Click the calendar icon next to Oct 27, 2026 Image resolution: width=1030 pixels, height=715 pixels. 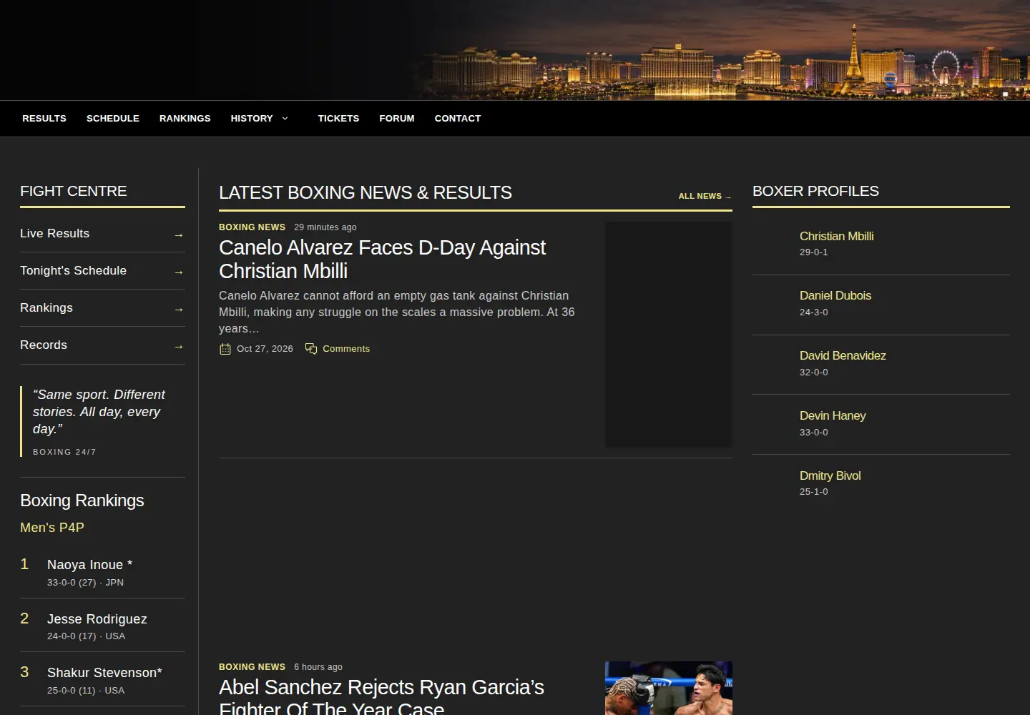[225, 349]
